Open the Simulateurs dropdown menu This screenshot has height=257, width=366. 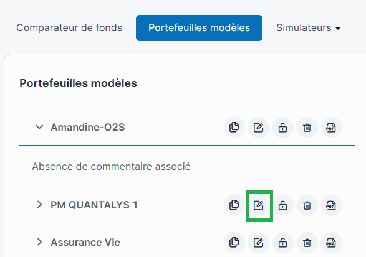[308, 28]
